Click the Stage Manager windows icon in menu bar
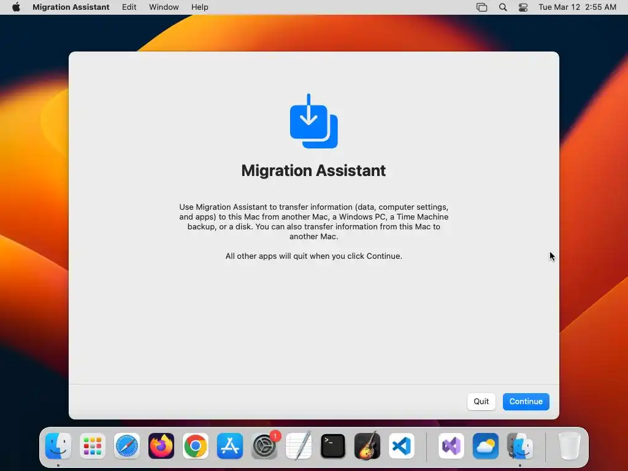This screenshot has width=628, height=471. click(x=482, y=7)
